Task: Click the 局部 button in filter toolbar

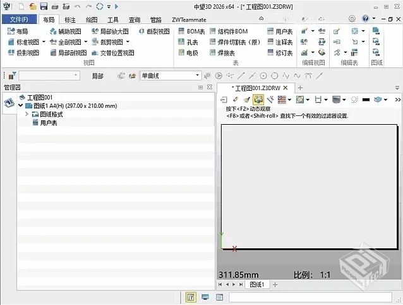Action: pos(98,76)
